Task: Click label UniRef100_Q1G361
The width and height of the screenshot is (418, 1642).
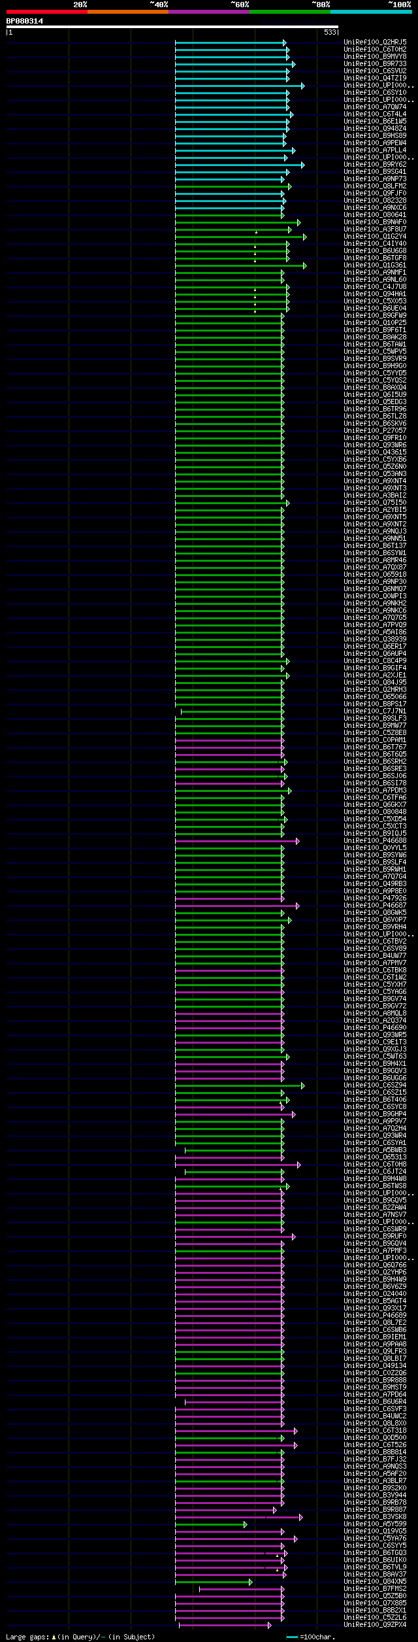Action: [x=375, y=265]
